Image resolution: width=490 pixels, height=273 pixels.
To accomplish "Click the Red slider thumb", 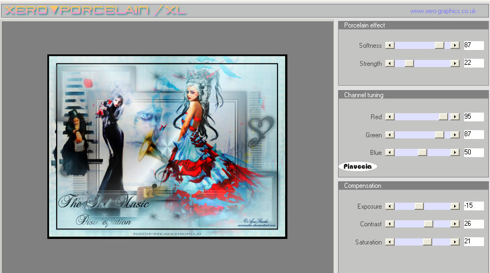I will [x=443, y=116].
